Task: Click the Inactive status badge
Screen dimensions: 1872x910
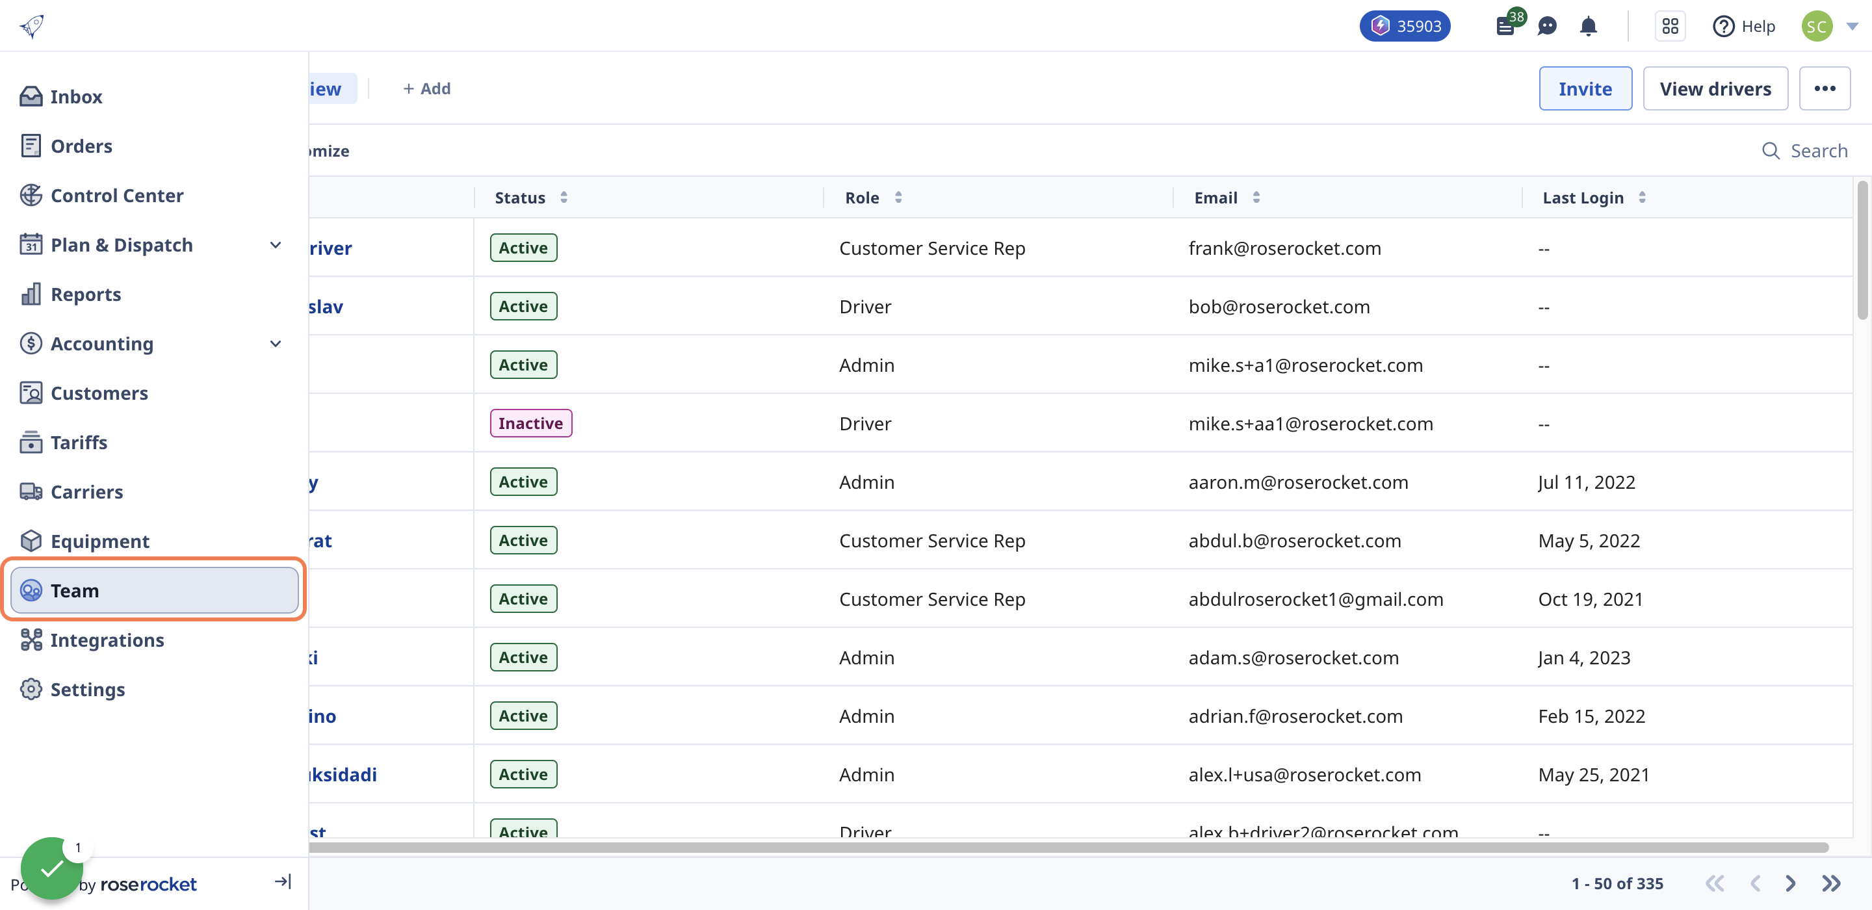Action: pos(530,423)
